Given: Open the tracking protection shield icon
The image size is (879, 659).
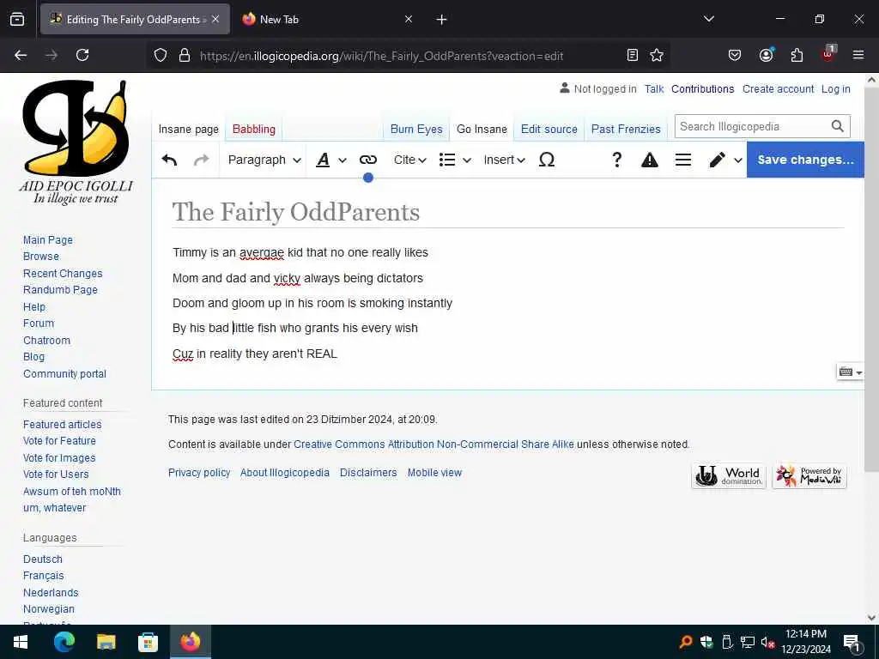Looking at the screenshot, I should tap(161, 55).
